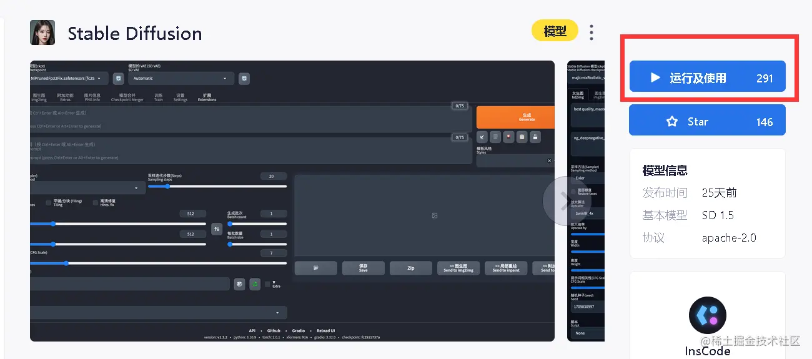The height and width of the screenshot is (359, 812).
Task: Adjust the CFG Scale slider
Action: [159, 263]
